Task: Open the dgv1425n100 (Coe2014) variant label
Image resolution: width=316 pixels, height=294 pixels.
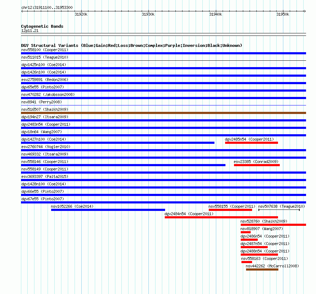Action: [44, 65]
